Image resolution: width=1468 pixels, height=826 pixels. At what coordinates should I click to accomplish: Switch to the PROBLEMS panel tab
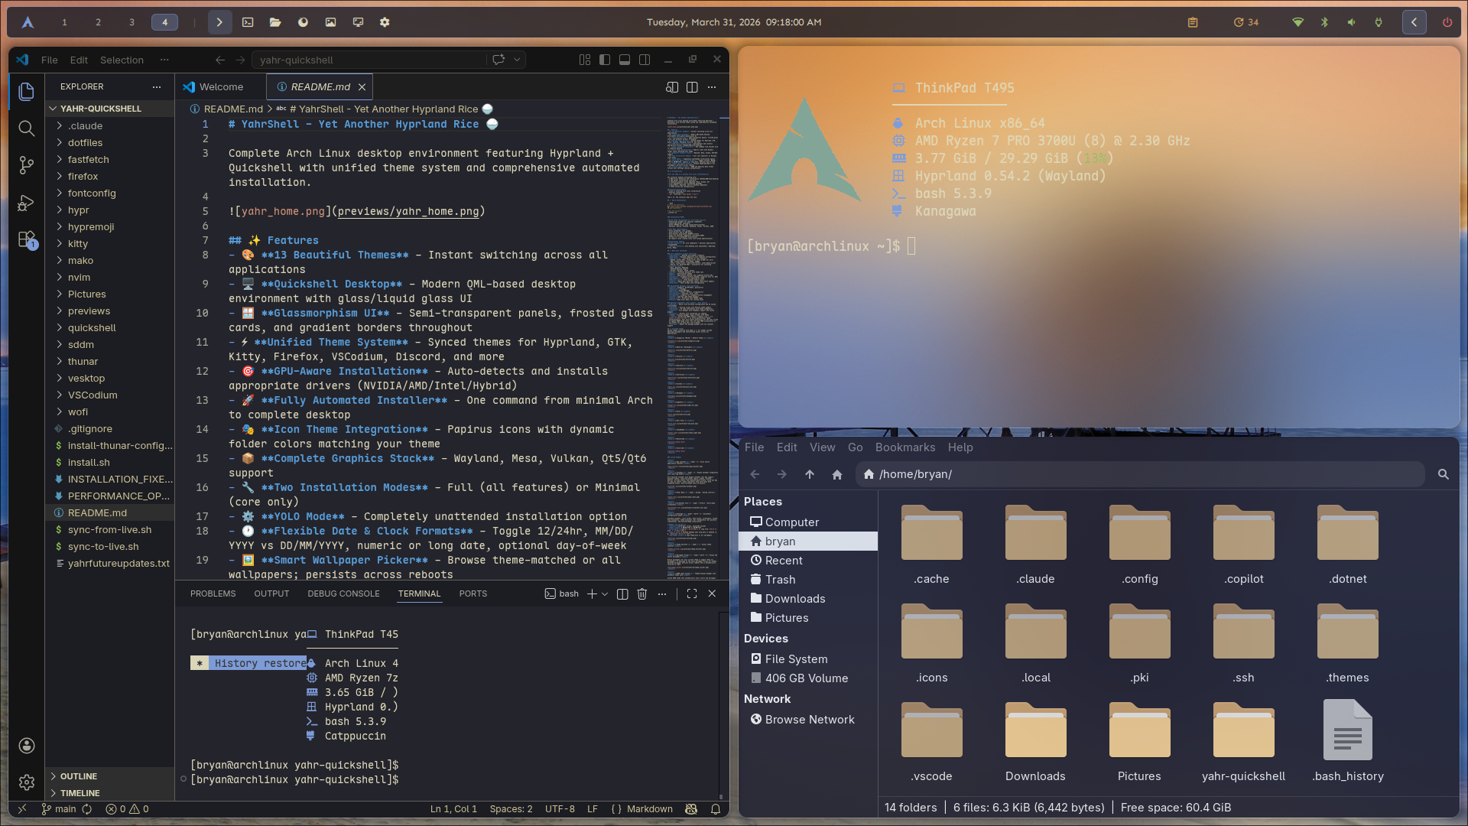[x=213, y=594]
